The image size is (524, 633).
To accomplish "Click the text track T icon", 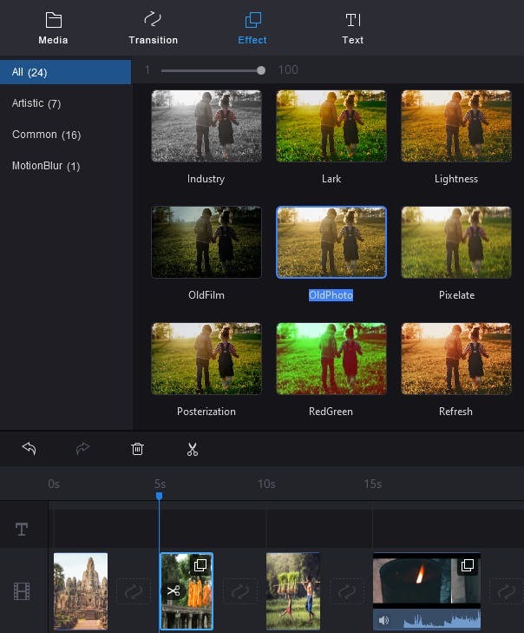I will point(22,529).
